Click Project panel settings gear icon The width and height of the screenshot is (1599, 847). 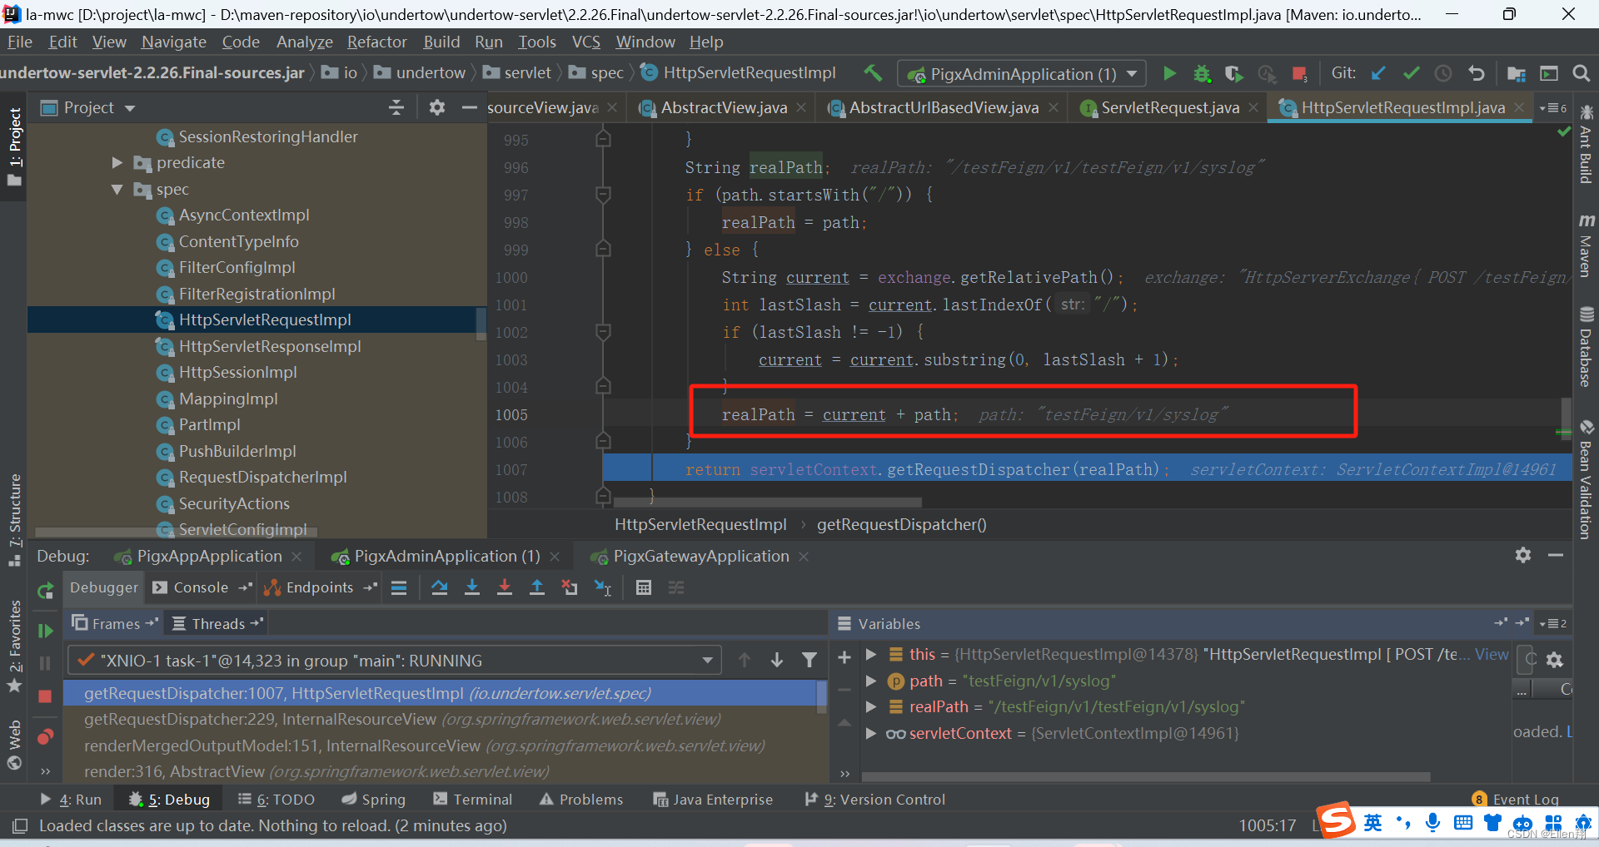pyautogui.click(x=437, y=107)
